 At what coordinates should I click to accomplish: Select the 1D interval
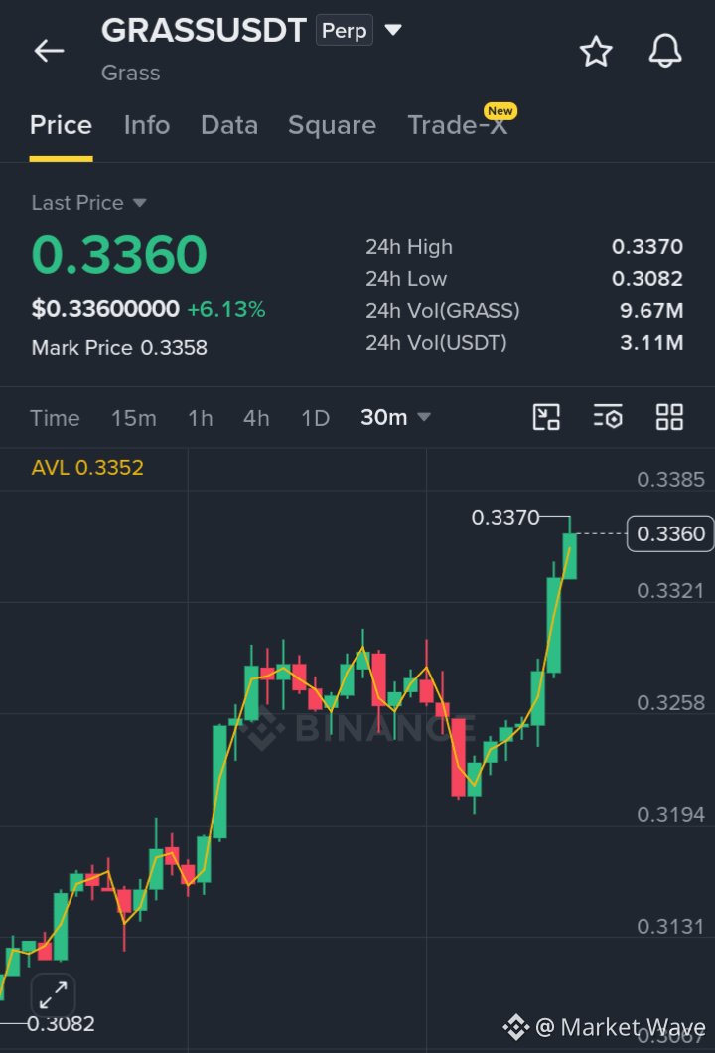pyautogui.click(x=315, y=418)
